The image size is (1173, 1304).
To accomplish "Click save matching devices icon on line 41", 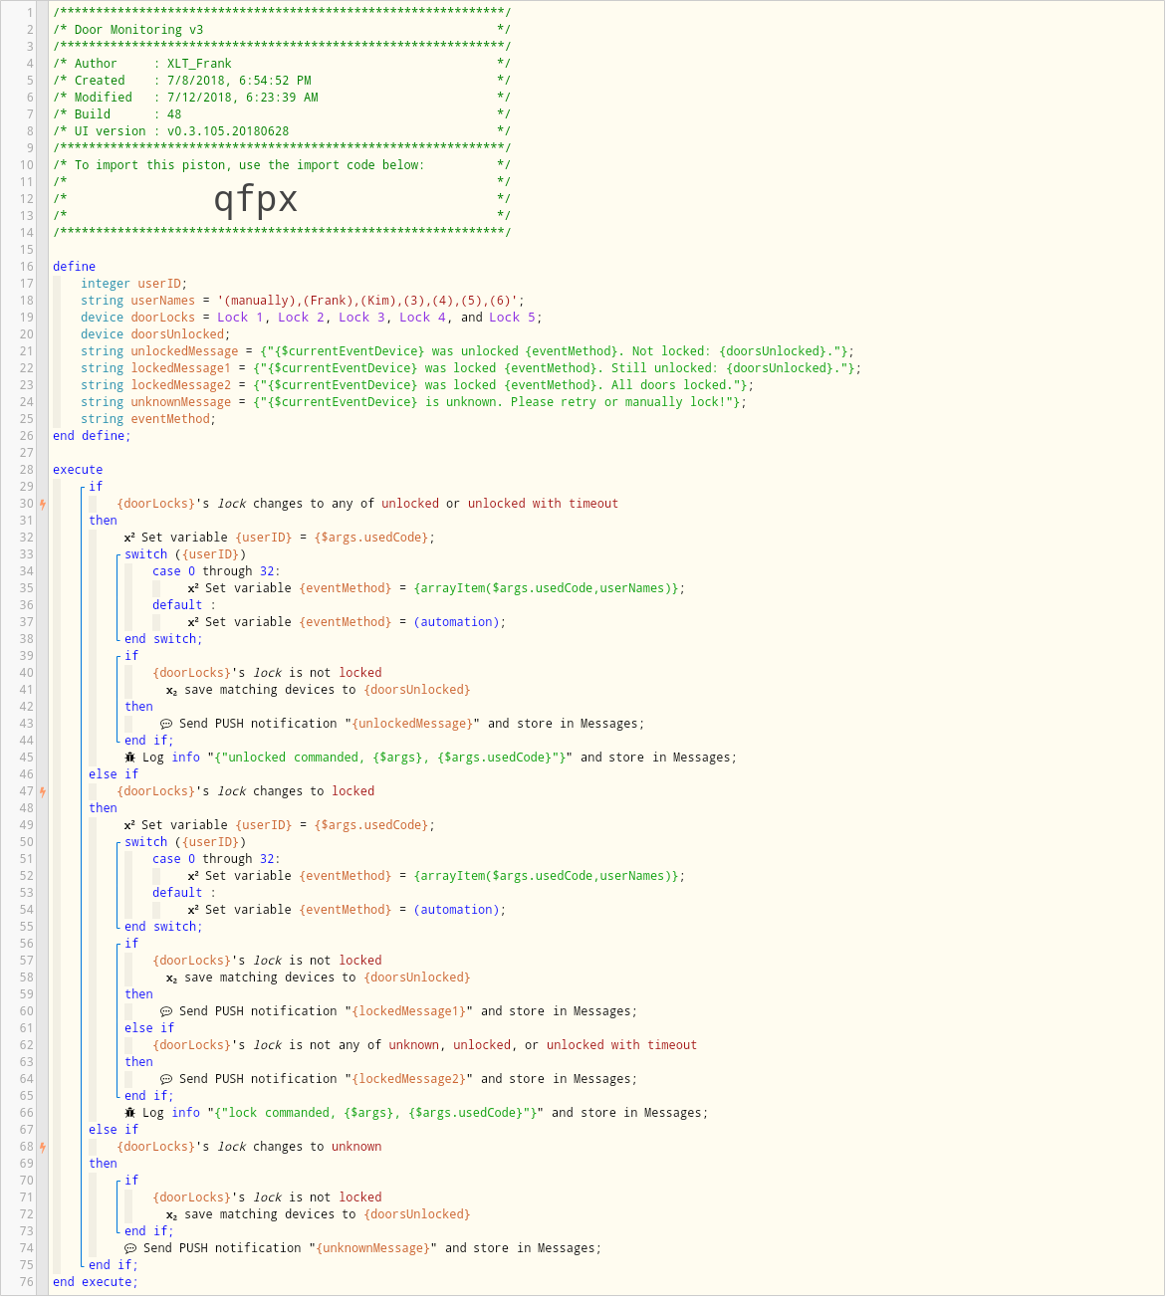I will tap(172, 690).
